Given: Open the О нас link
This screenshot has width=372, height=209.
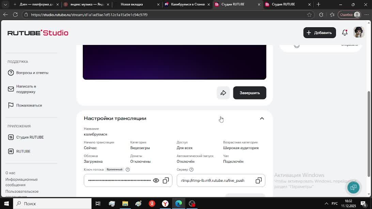Looking at the screenshot, I should [11, 173].
